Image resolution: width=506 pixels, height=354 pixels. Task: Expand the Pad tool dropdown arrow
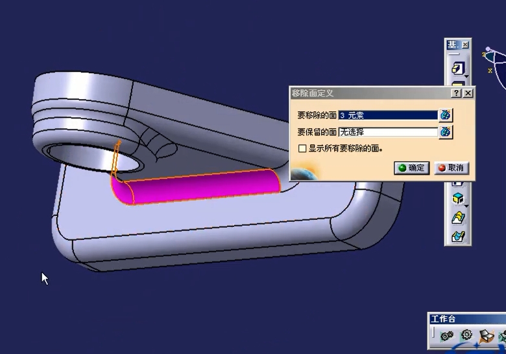coord(466,76)
